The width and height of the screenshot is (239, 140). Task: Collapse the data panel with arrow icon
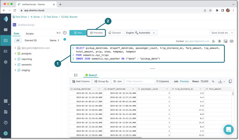(58, 33)
